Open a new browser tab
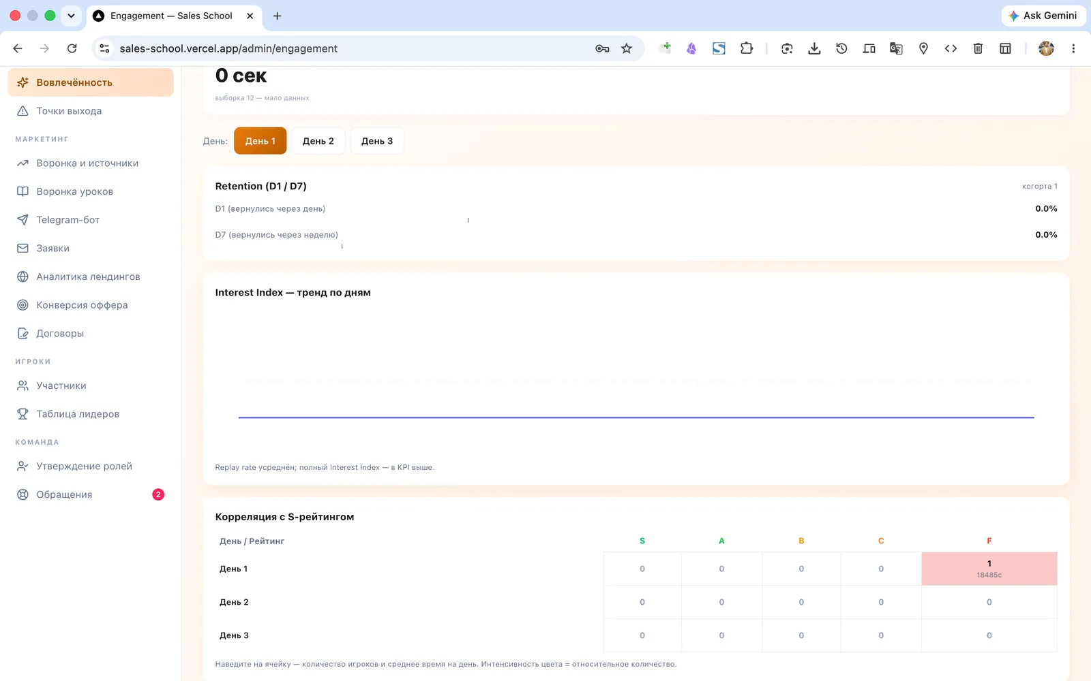 (x=277, y=16)
